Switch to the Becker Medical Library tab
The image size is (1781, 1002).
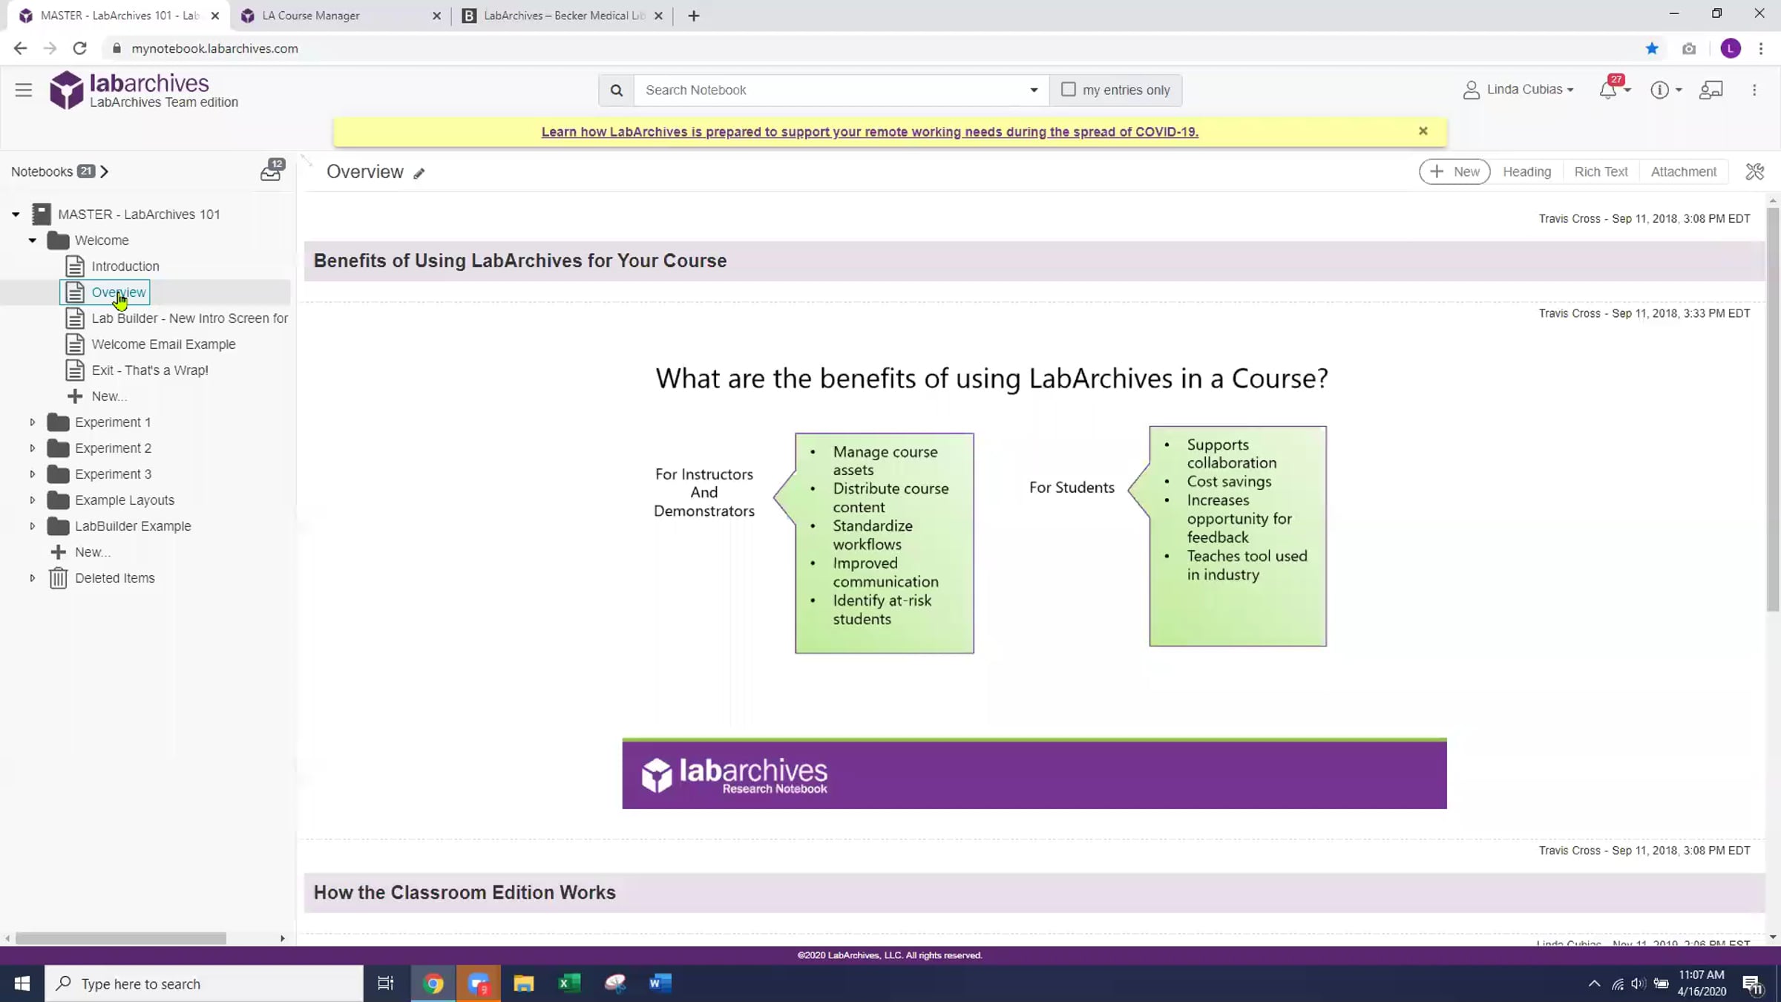(562, 16)
